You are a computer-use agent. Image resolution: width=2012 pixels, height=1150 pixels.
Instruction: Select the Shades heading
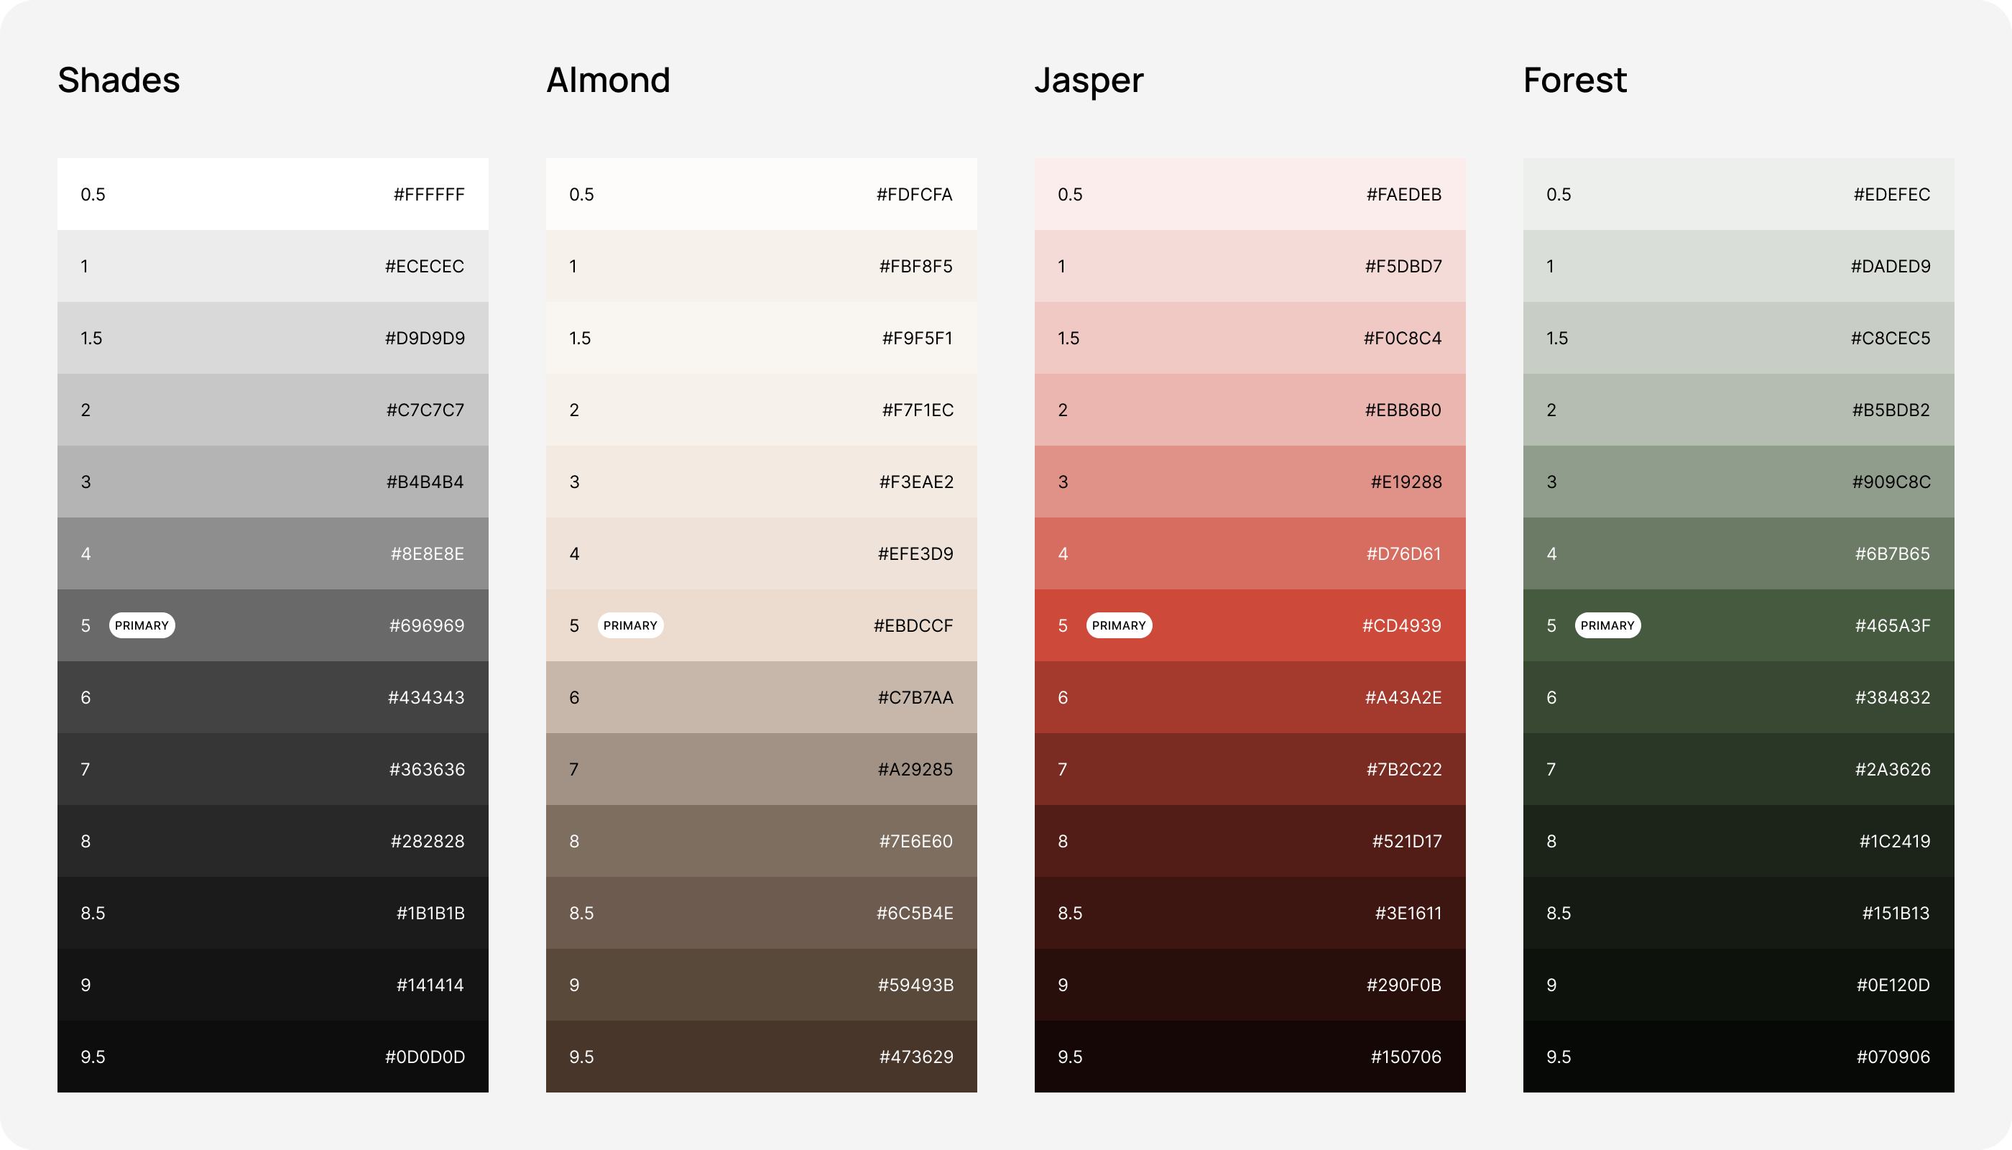click(x=119, y=80)
